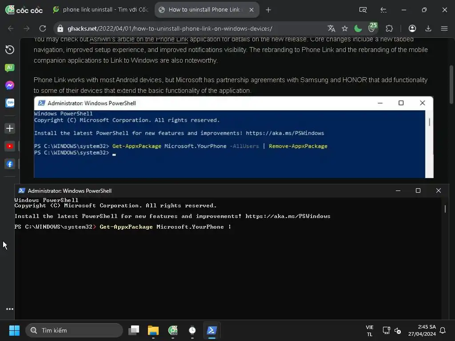
Task: Minimize the Cốc Cốc browser window
Action: point(403,10)
